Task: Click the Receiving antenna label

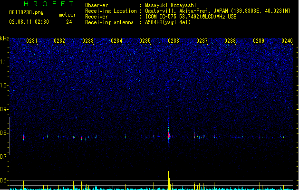Action: coord(109,22)
